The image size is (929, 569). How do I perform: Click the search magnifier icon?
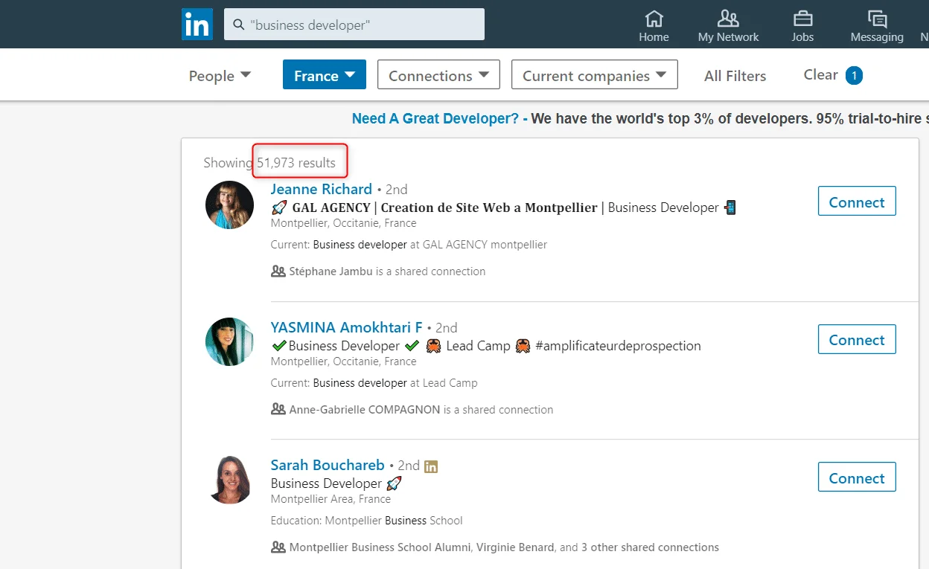pyautogui.click(x=239, y=25)
